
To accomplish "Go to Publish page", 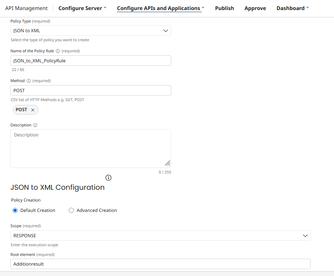I will (225, 8).
